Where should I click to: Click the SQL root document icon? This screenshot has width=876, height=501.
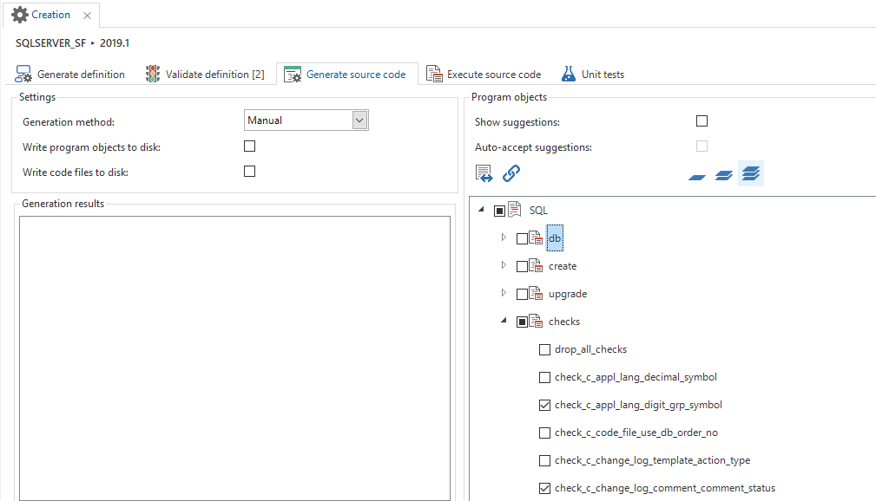[x=515, y=210]
